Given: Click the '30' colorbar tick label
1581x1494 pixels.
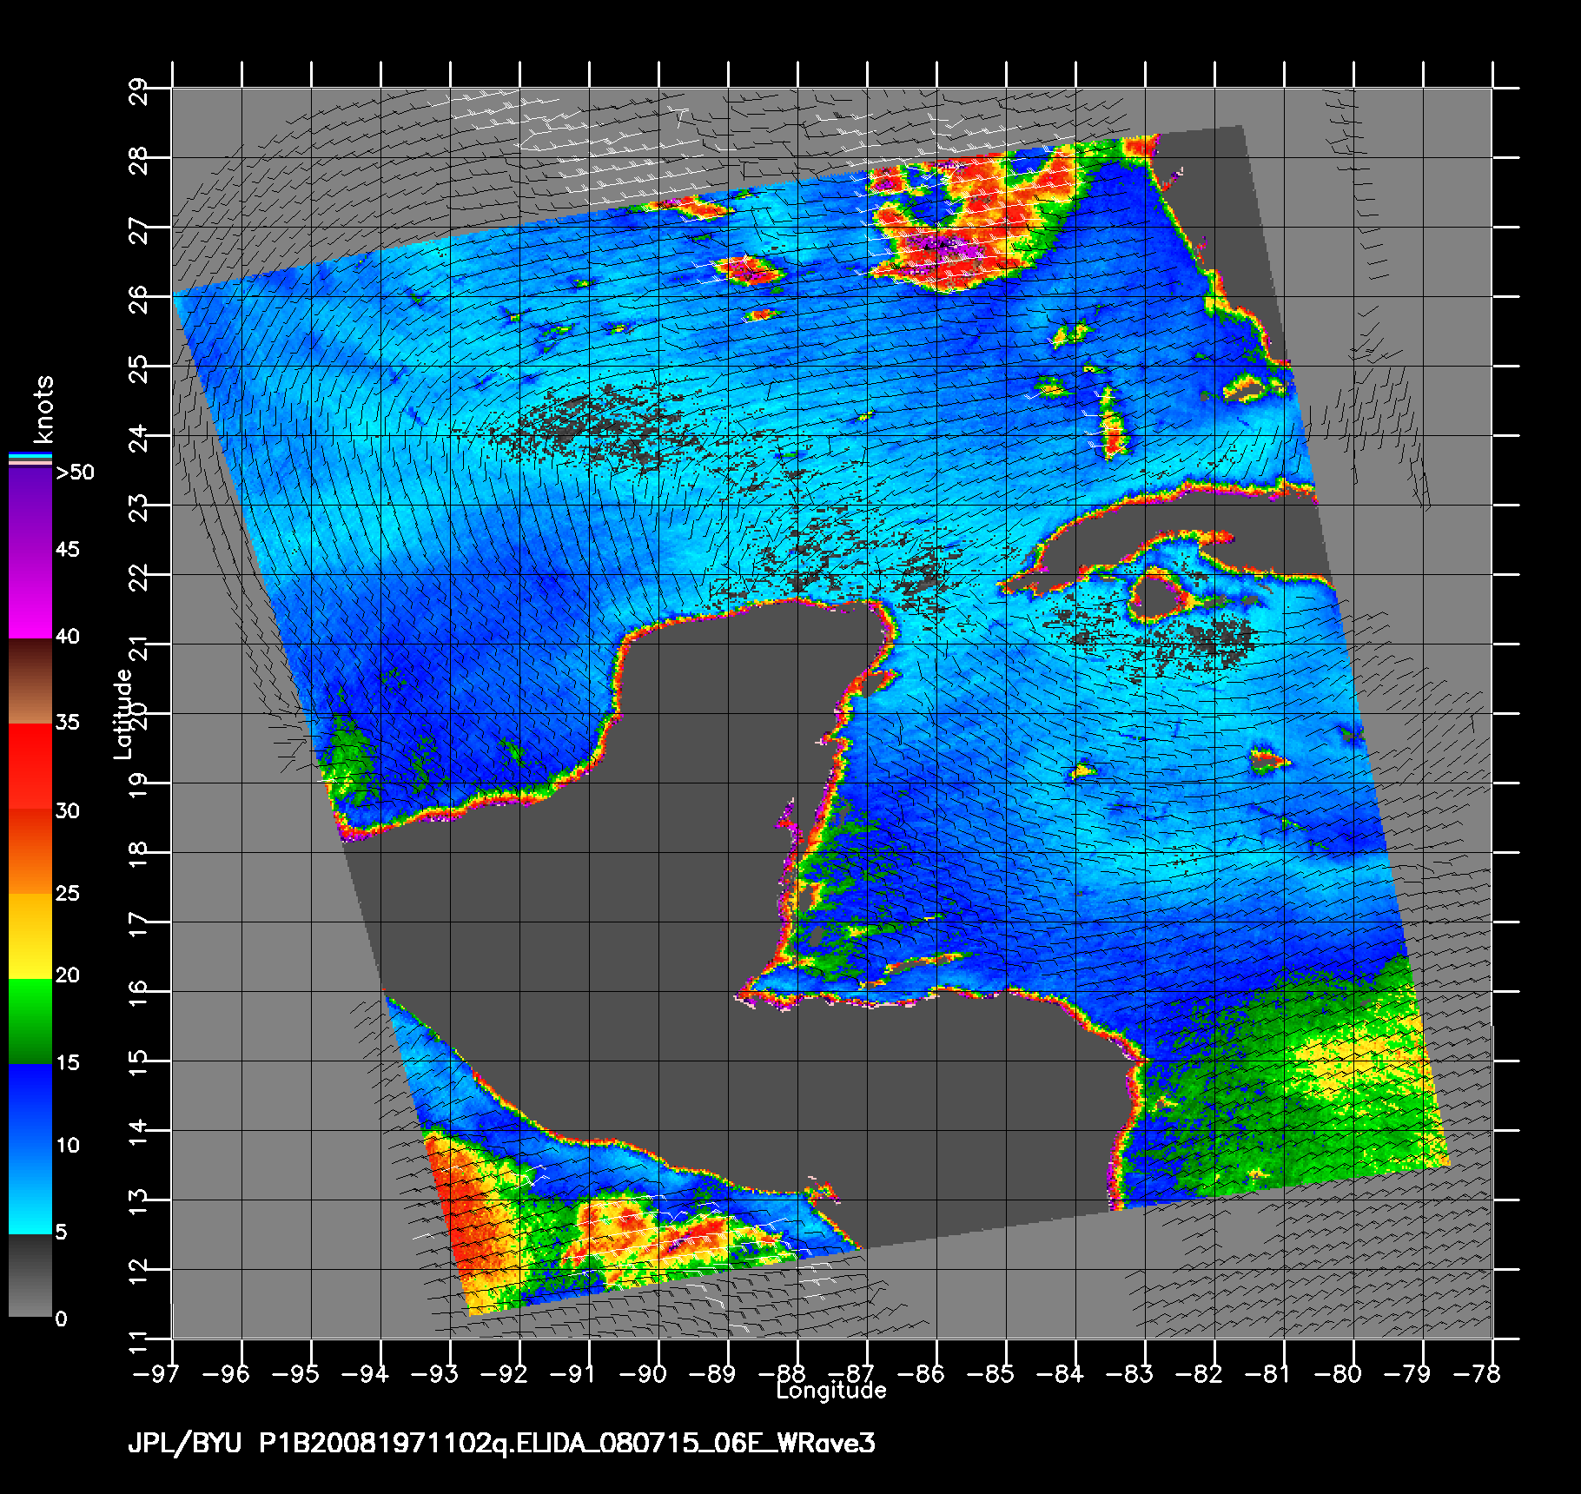Looking at the screenshot, I should point(68,810).
